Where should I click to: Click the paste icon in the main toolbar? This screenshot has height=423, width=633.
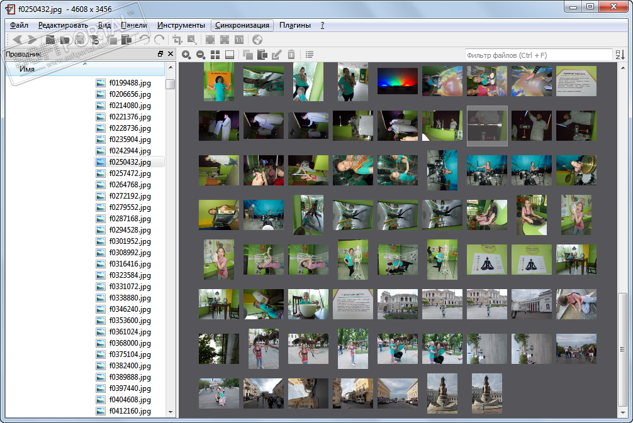click(x=126, y=40)
